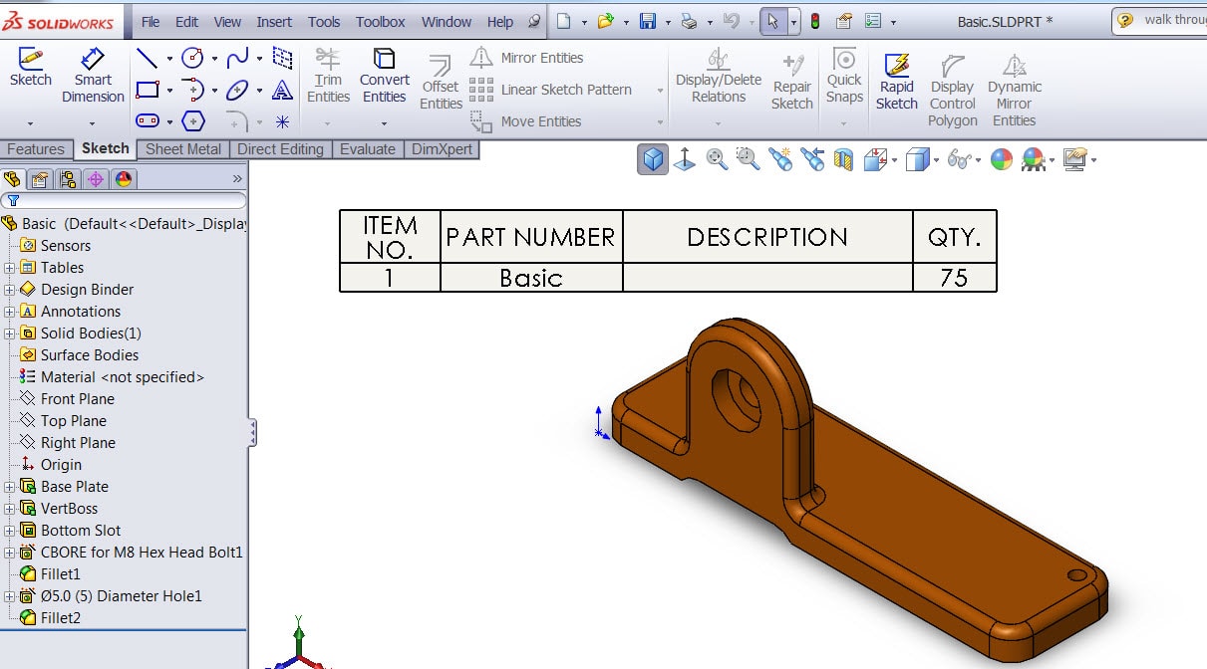Toggle the Rapid Sketch mode
The height and width of the screenshot is (669, 1207).
(897, 80)
